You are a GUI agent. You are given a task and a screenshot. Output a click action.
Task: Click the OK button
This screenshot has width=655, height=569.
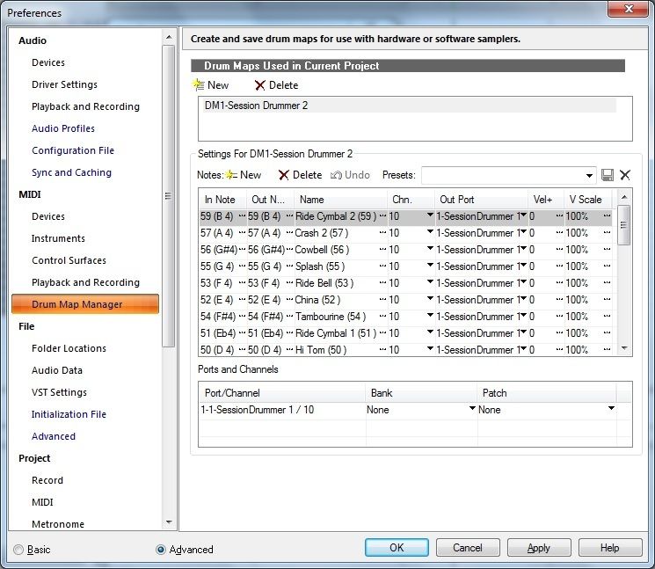coord(397,548)
